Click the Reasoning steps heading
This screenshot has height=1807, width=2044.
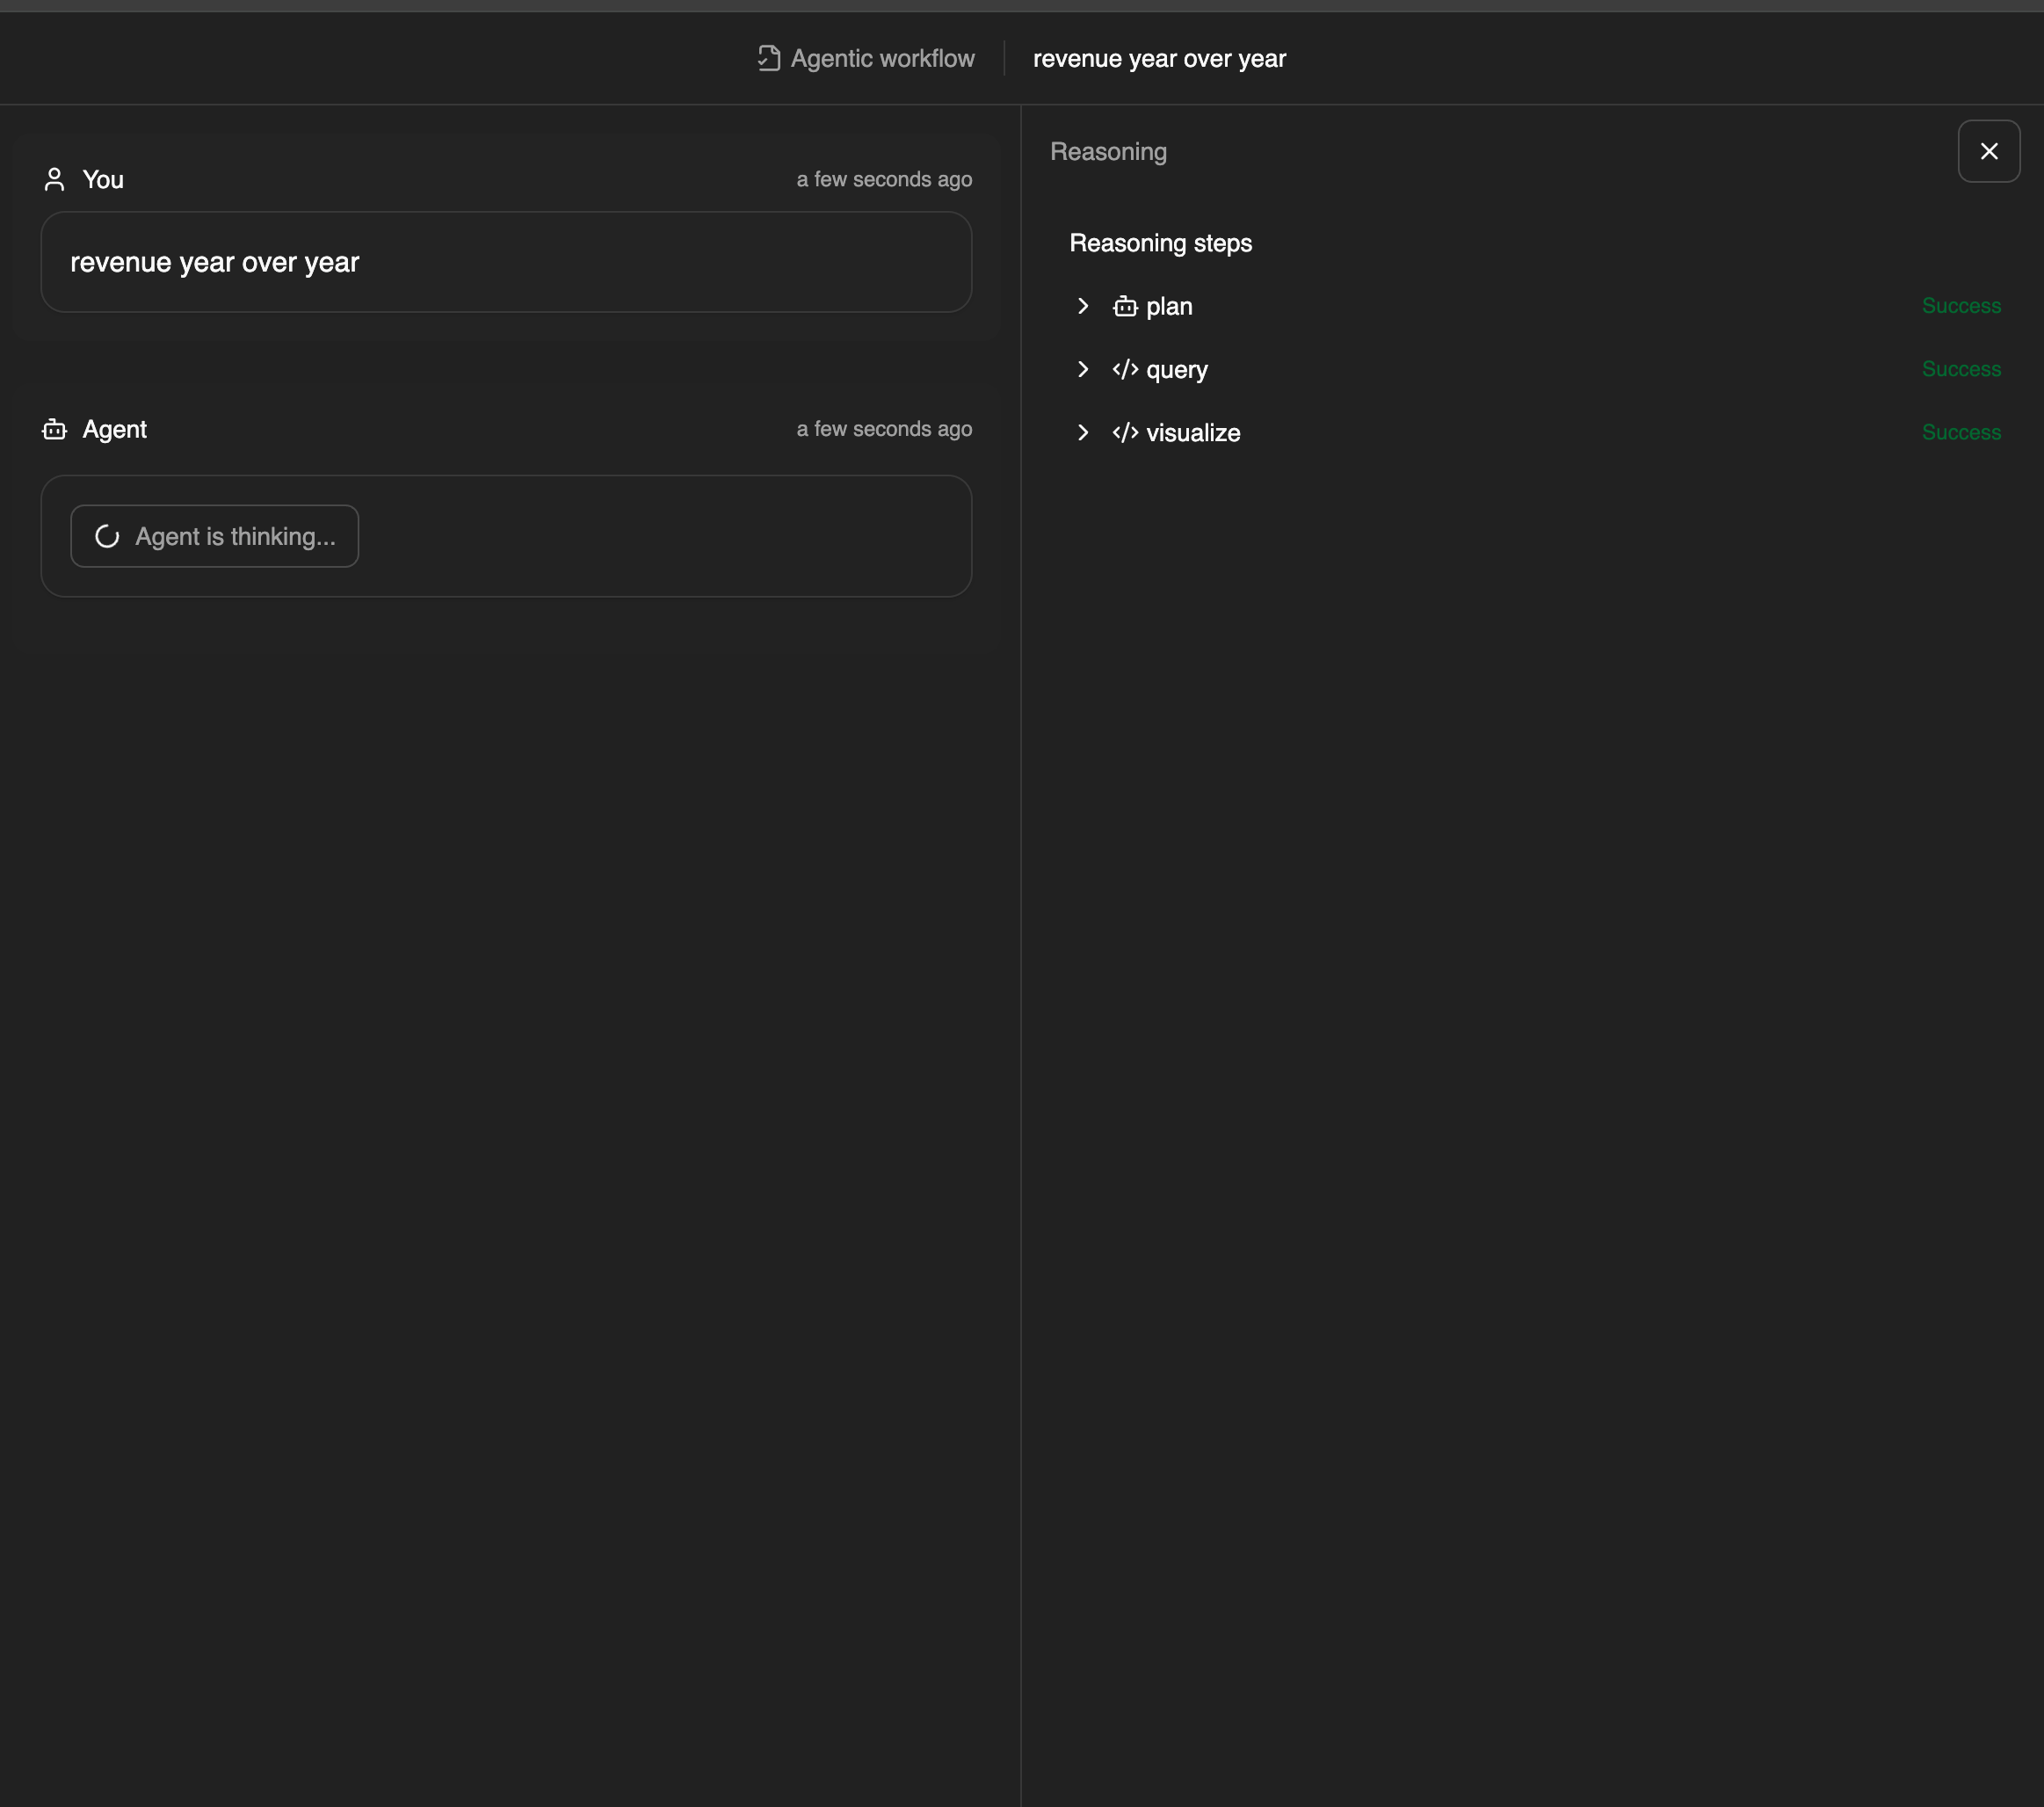click(1160, 244)
